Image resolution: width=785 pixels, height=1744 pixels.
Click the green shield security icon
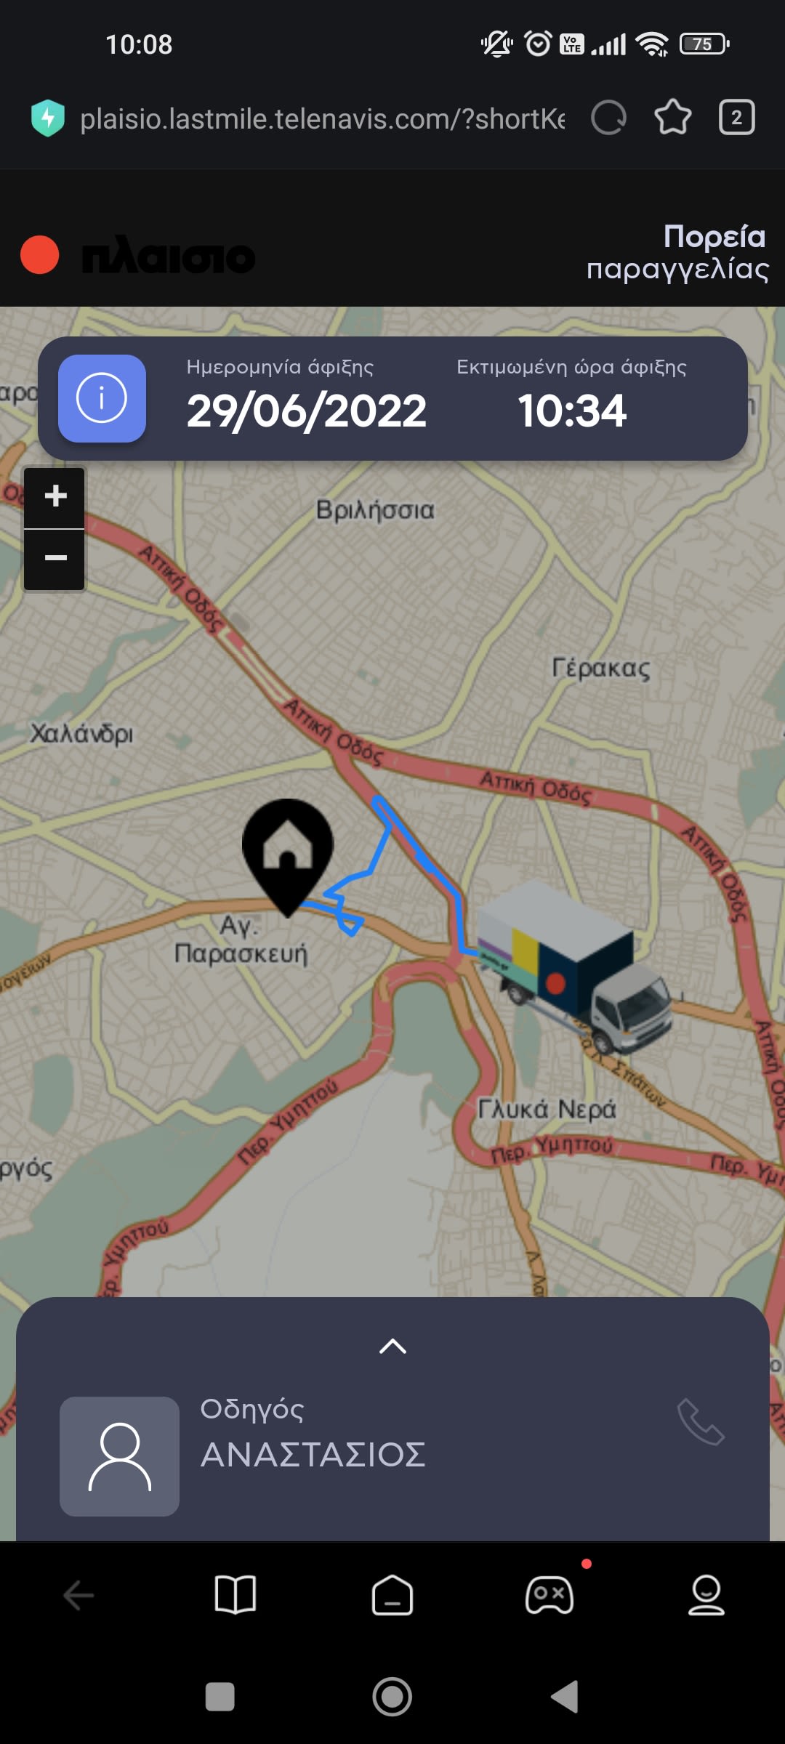pyautogui.click(x=48, y=118)
